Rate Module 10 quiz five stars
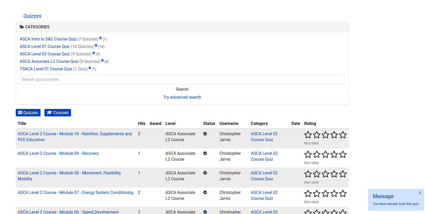 click(343, 135)
